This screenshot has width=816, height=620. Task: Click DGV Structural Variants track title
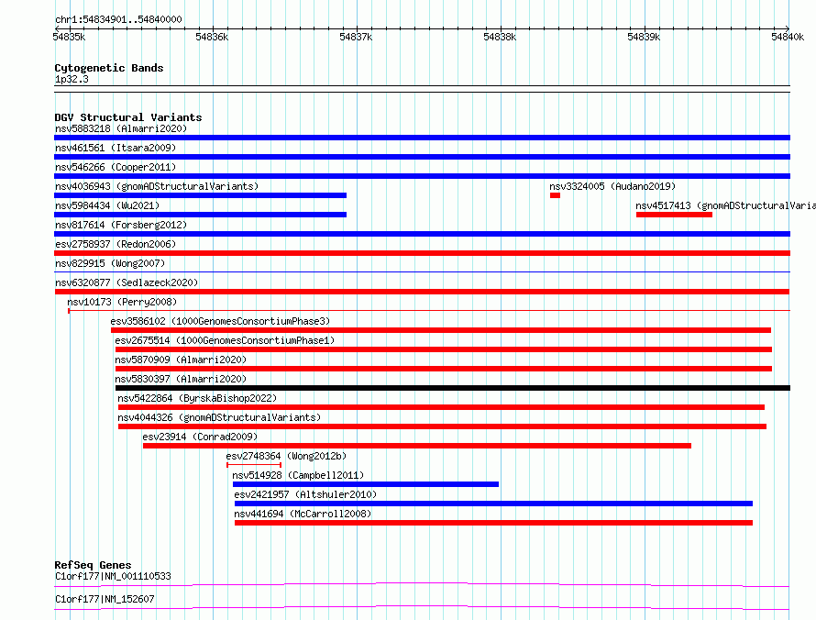(x=128, y=117)
